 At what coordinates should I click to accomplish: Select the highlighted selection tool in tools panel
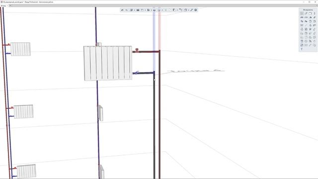(302, 13)
